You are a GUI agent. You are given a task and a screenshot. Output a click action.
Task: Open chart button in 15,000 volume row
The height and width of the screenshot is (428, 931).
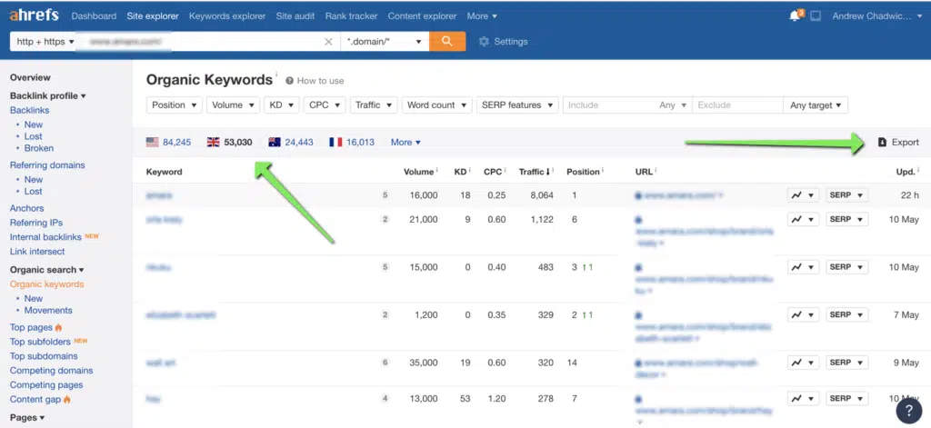coord(804,267)
